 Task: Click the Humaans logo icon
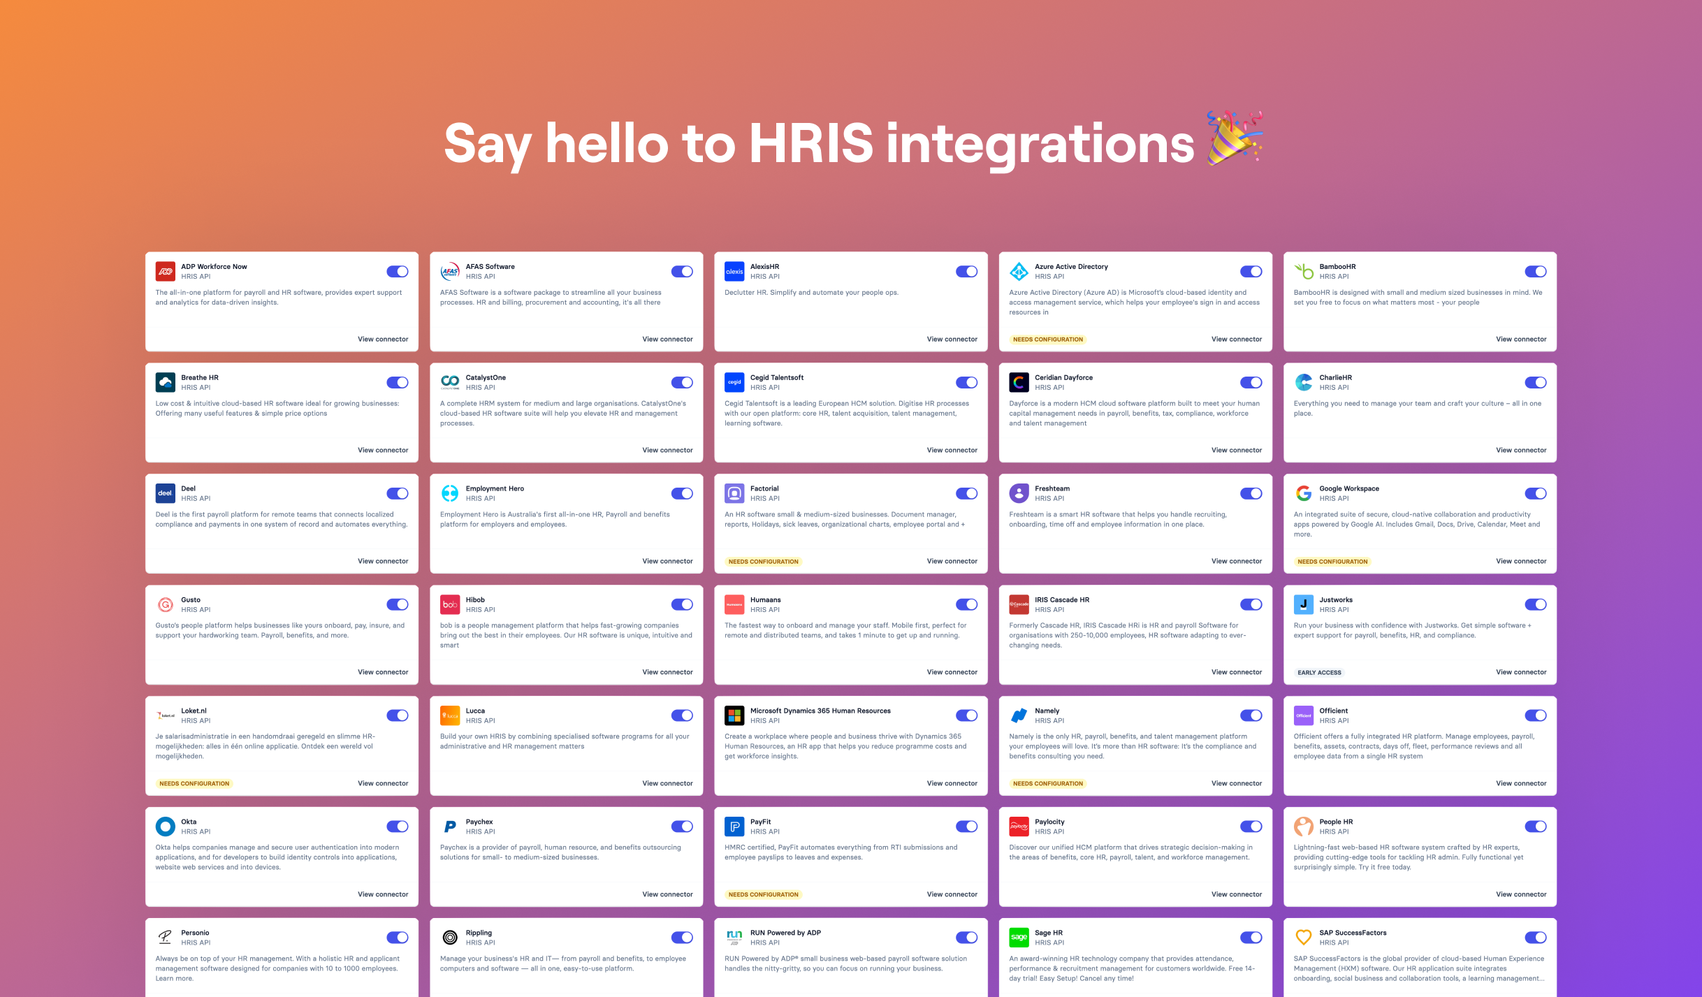[734, 604]
